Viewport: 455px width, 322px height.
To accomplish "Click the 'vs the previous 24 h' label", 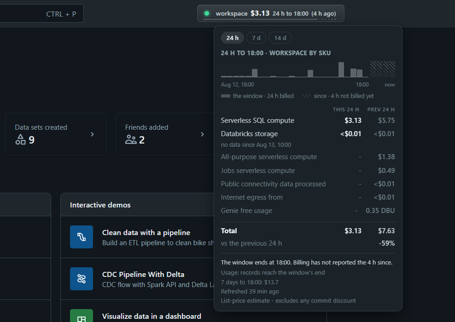I will (x=251, y=243).
